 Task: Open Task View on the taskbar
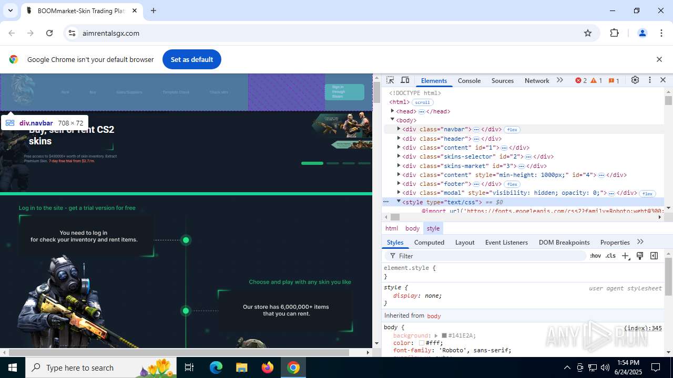pos(189,367)
